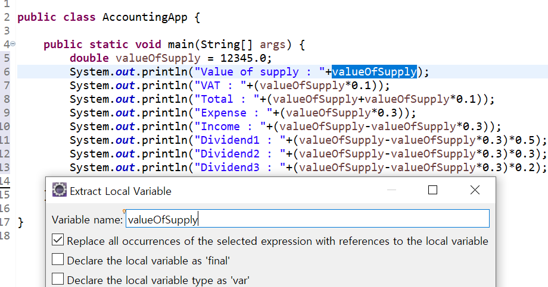
Task: Click the Extract Local Variable title text
Action: pyautogui.click(x=120, y=191)
